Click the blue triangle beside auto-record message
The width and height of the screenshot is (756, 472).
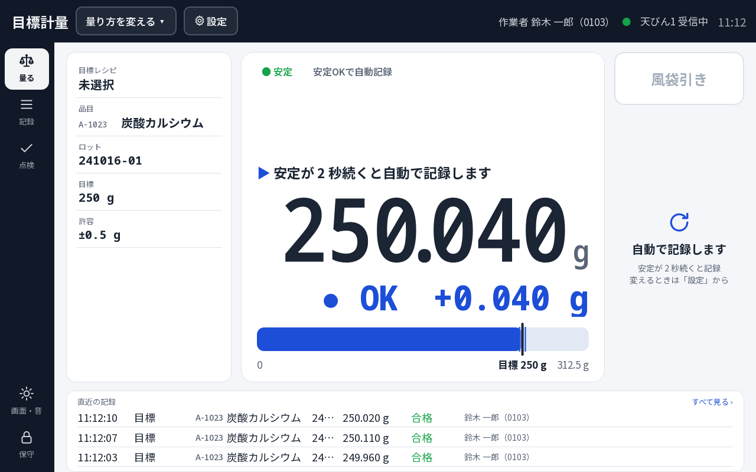(x=264, y=173)
